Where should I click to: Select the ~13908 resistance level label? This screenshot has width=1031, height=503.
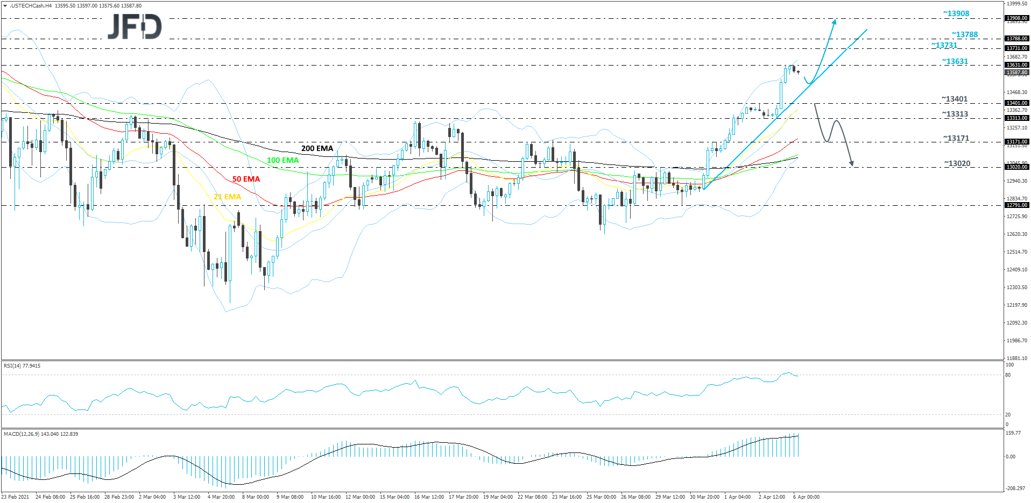point(956,13)
